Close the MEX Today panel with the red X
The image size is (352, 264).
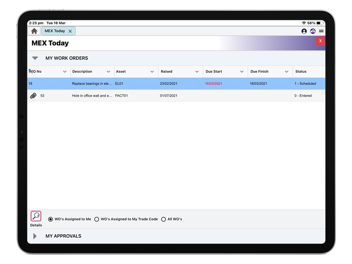(320, 41)
